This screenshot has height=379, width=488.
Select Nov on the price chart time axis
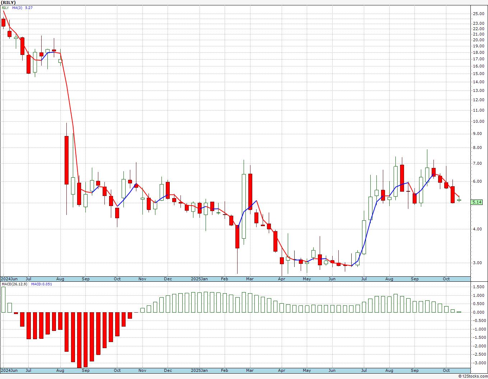coord(142,279)
